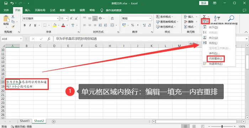Toggle left horizontal alignment
This screenshot has height=128, width=249.
85,25
